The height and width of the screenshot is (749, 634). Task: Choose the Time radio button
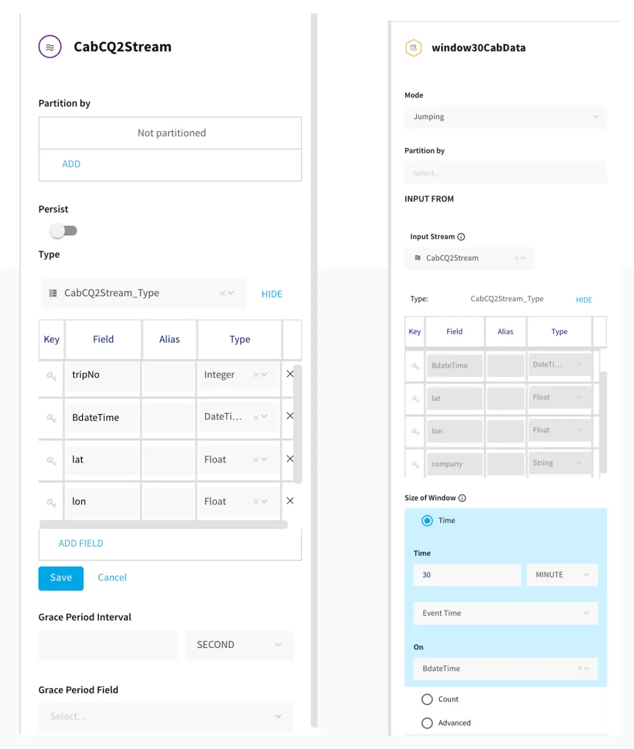click(x=427, y=521)
